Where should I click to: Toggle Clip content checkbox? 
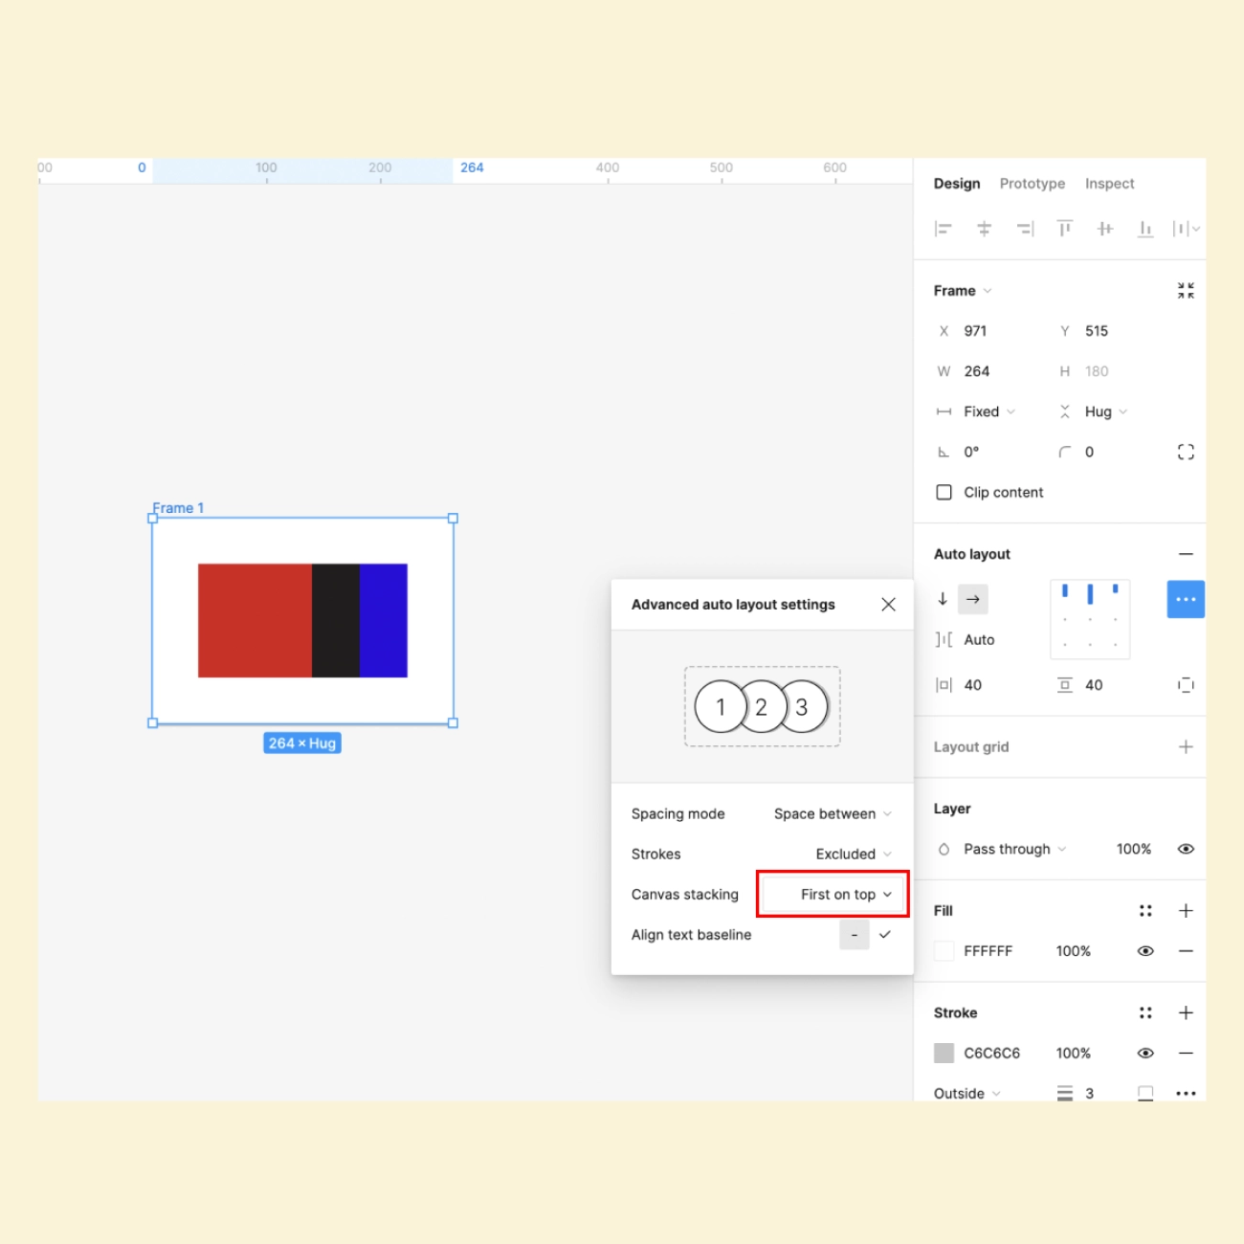(944, 492)
